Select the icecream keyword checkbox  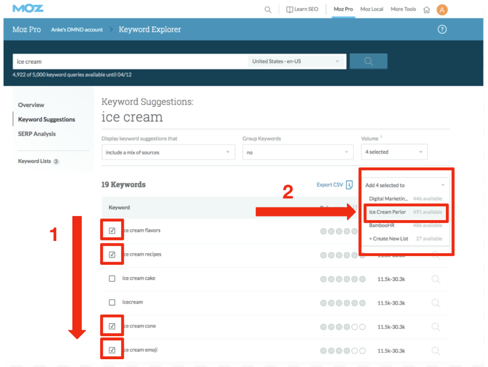tap(112, 302)
